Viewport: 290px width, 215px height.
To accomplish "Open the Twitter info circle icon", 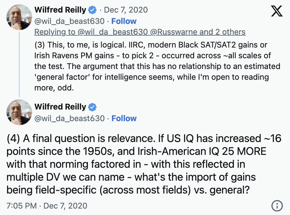I will tap(277, 206).
